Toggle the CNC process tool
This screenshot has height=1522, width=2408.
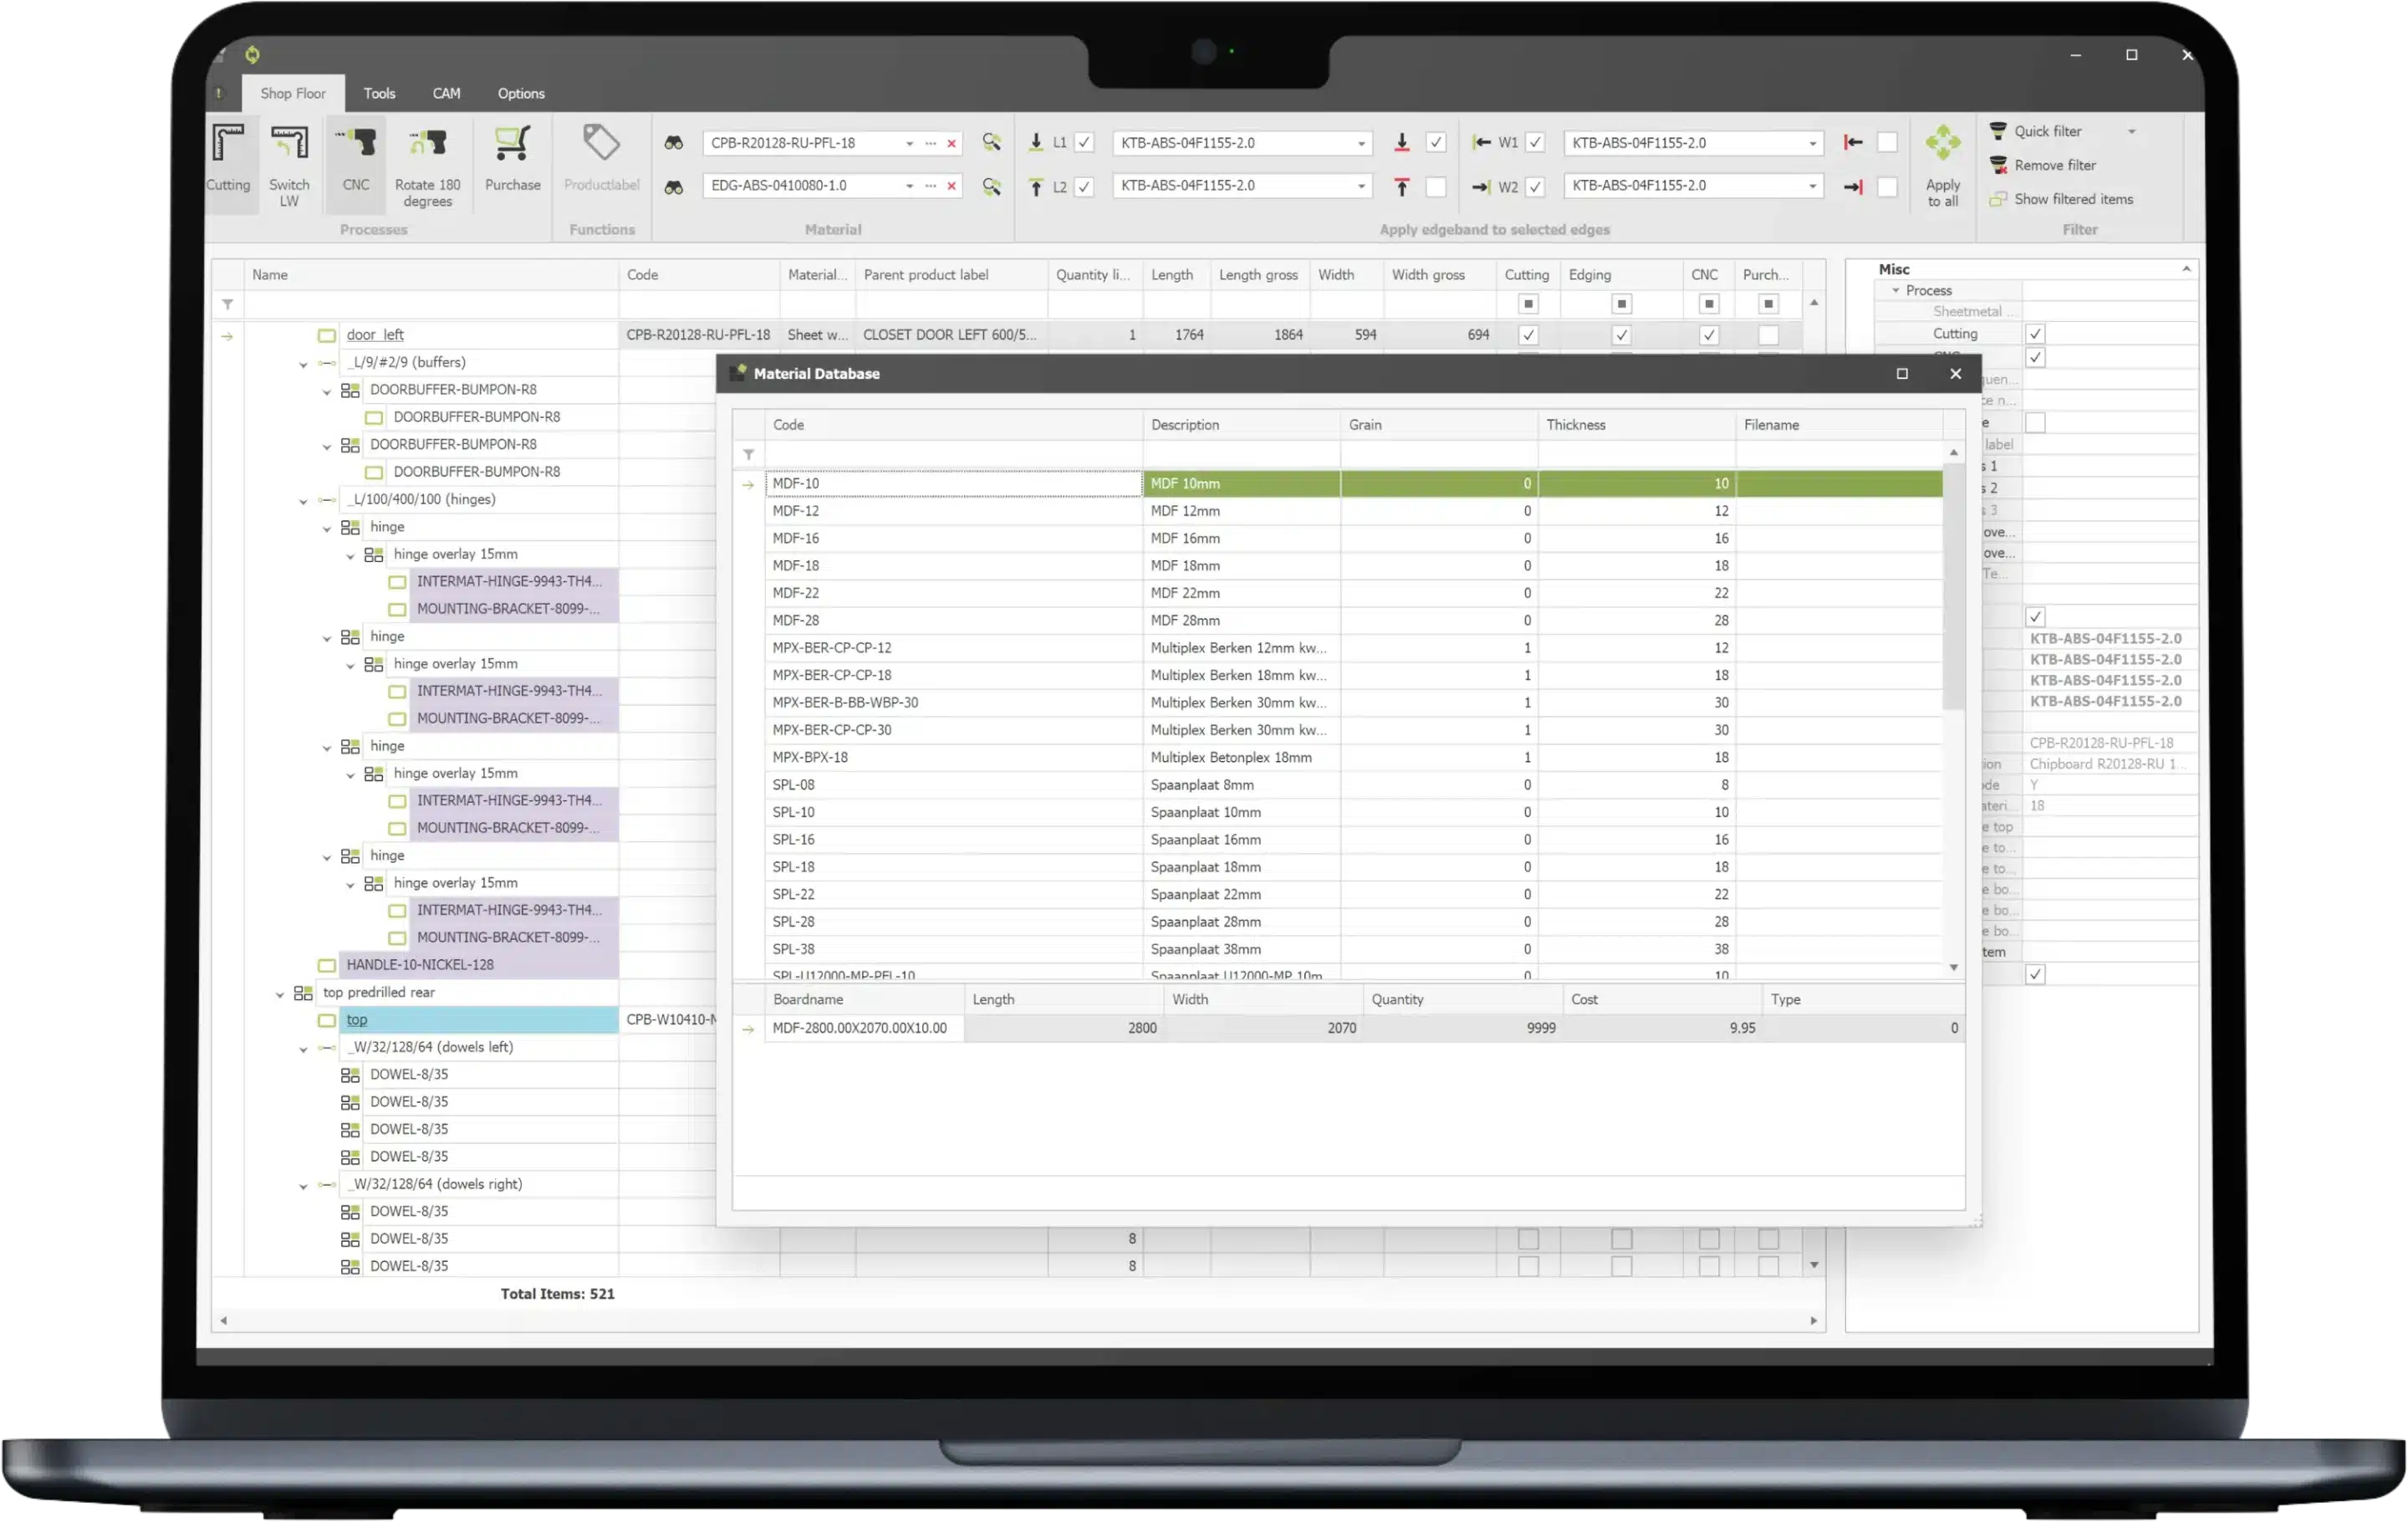[x=356, y=146]
